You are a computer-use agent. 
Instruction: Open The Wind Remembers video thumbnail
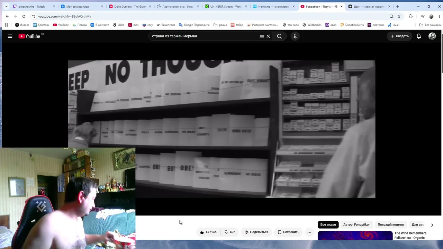[355, 236]
